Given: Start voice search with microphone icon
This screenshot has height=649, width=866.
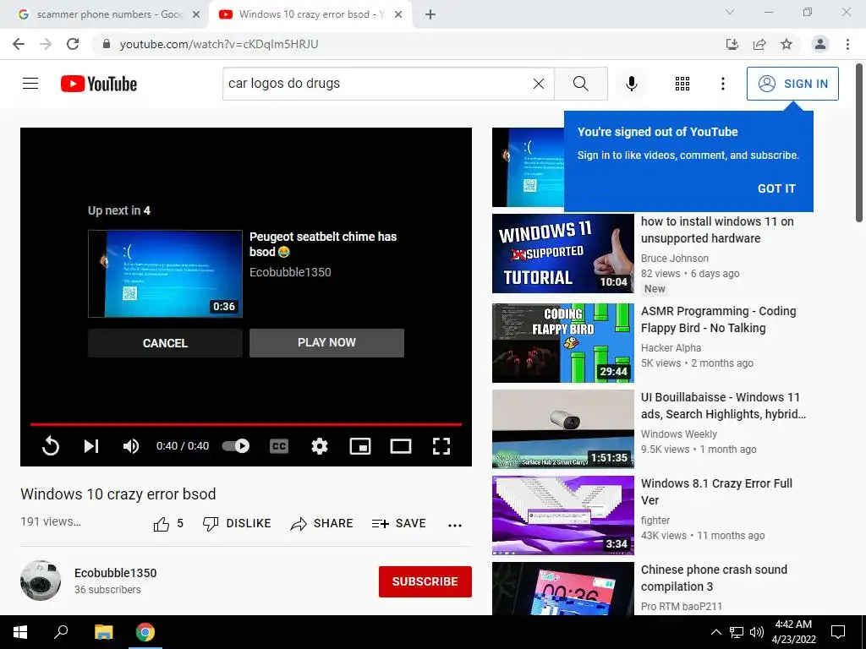Looking at the screenshot, I should [631, 84].
